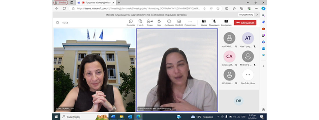
Task: Add an app to Edge sidebar
Action: pyautogui.click(x=263, y=66)
